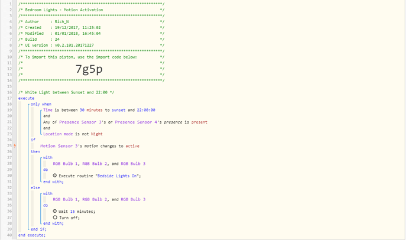Click the '30 minutes' offset value
The width and height of the screenshot is (408, 243).
click(91, 110)
